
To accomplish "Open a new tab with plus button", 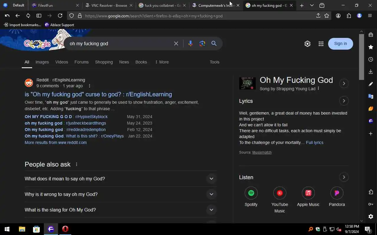I will tap(302, 5).
